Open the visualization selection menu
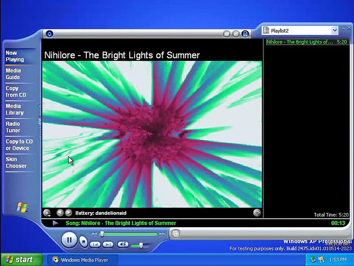The width and height of the screenshot is (354, 266). [47, 213]
